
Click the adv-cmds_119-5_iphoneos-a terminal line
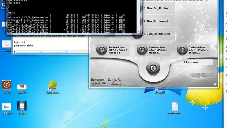pos(66,17)
